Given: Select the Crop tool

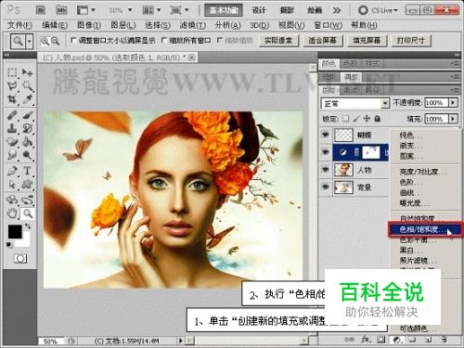Looking at the screenshot, I should point(12,99).
